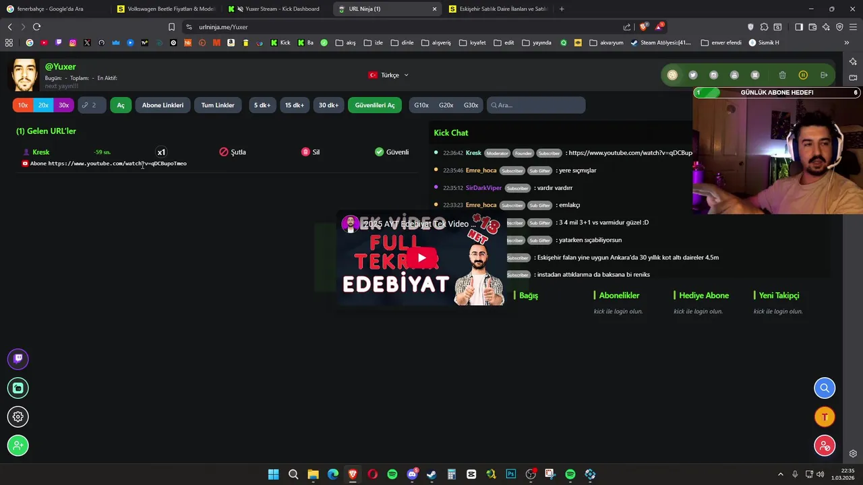Toggle the G30x filter
This screenshot has height=485, width=863.
471,105
